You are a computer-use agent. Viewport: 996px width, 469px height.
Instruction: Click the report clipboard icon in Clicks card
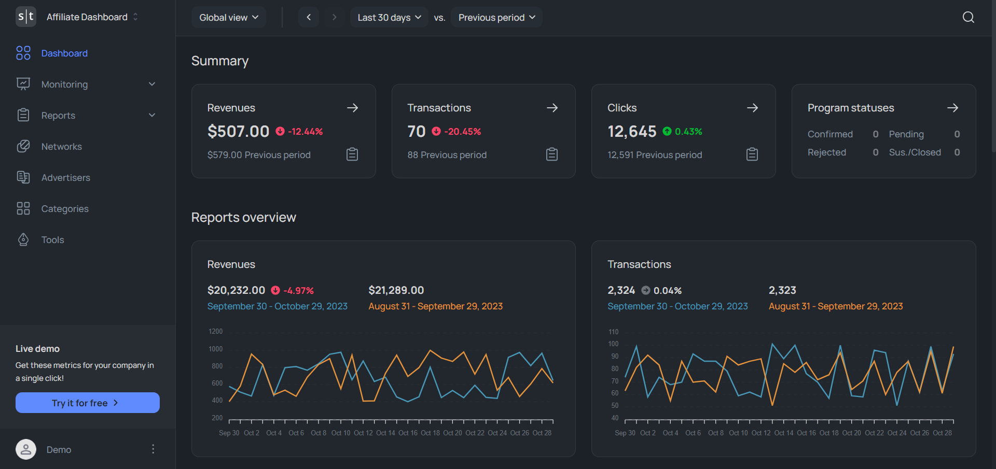[x=752, y=154]
